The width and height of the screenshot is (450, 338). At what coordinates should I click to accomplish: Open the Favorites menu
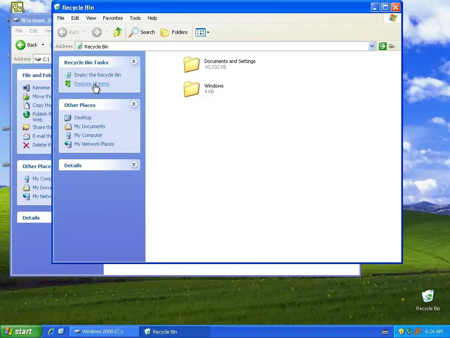(x=113, y=18)
